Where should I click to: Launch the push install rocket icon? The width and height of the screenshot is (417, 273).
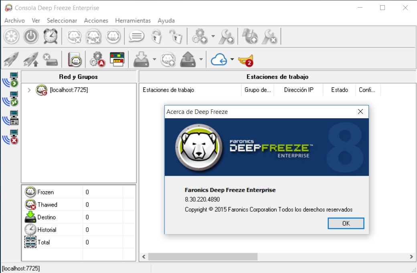click(11, 59)
